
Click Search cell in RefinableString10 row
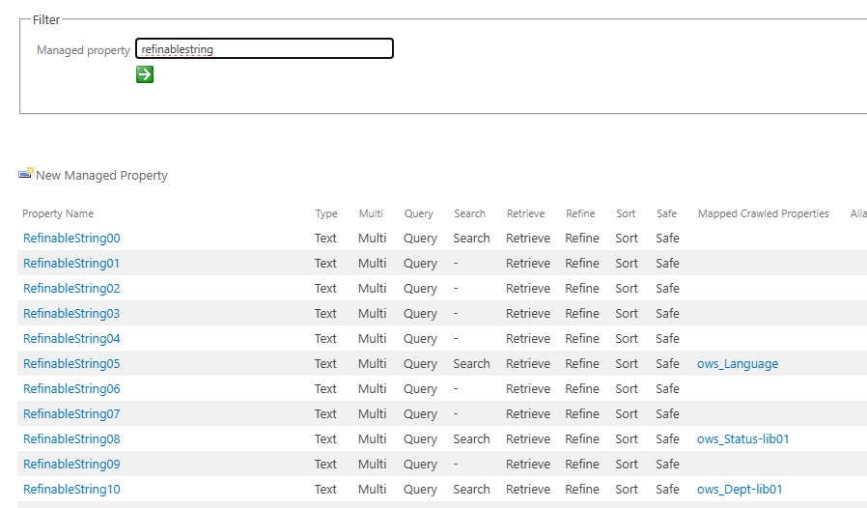472,490
